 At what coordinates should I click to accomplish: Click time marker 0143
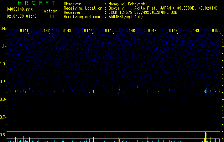pyautogui.click(x=67, y=31)
